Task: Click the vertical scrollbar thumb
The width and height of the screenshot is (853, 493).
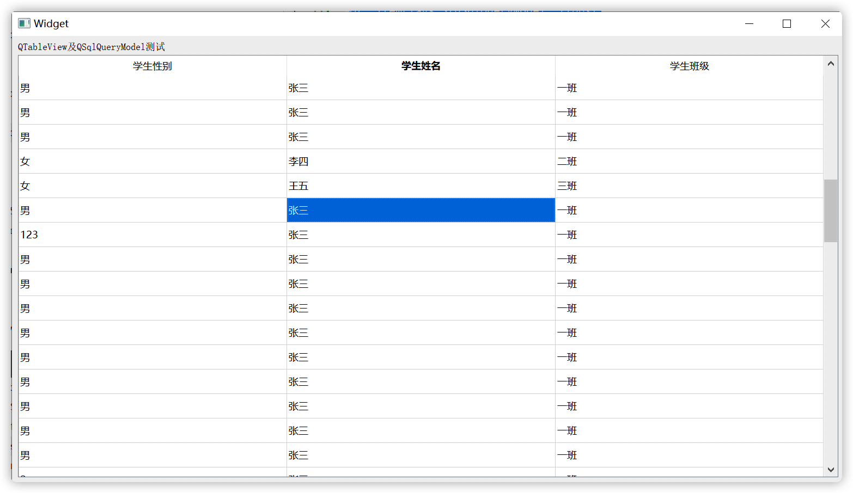Action: [831, 211]
